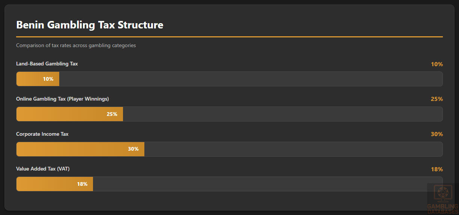The height and width of the screenshot is (215, 459).
Task: Click the Online Gambling Tax 25% bar
Action: pos(69,114)
